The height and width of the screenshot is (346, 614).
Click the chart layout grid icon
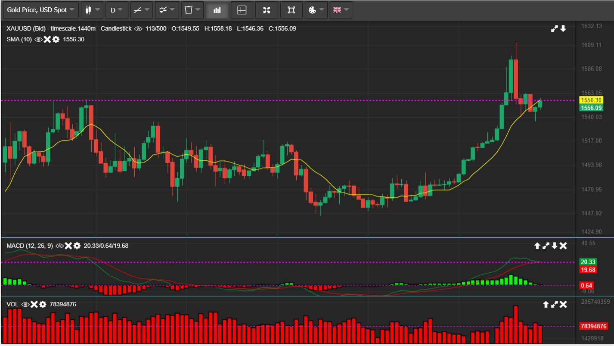click(x=242, y=9)
